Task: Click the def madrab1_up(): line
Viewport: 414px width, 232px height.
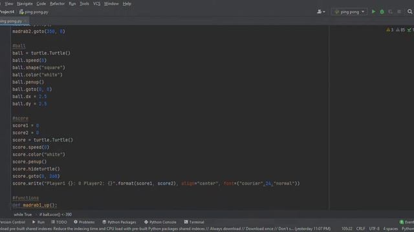Action: (x=34, y=205)
